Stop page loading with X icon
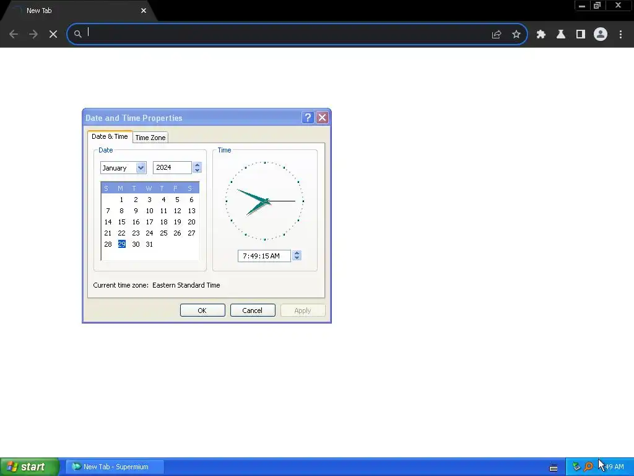634x476 pixels. point(53,34)
